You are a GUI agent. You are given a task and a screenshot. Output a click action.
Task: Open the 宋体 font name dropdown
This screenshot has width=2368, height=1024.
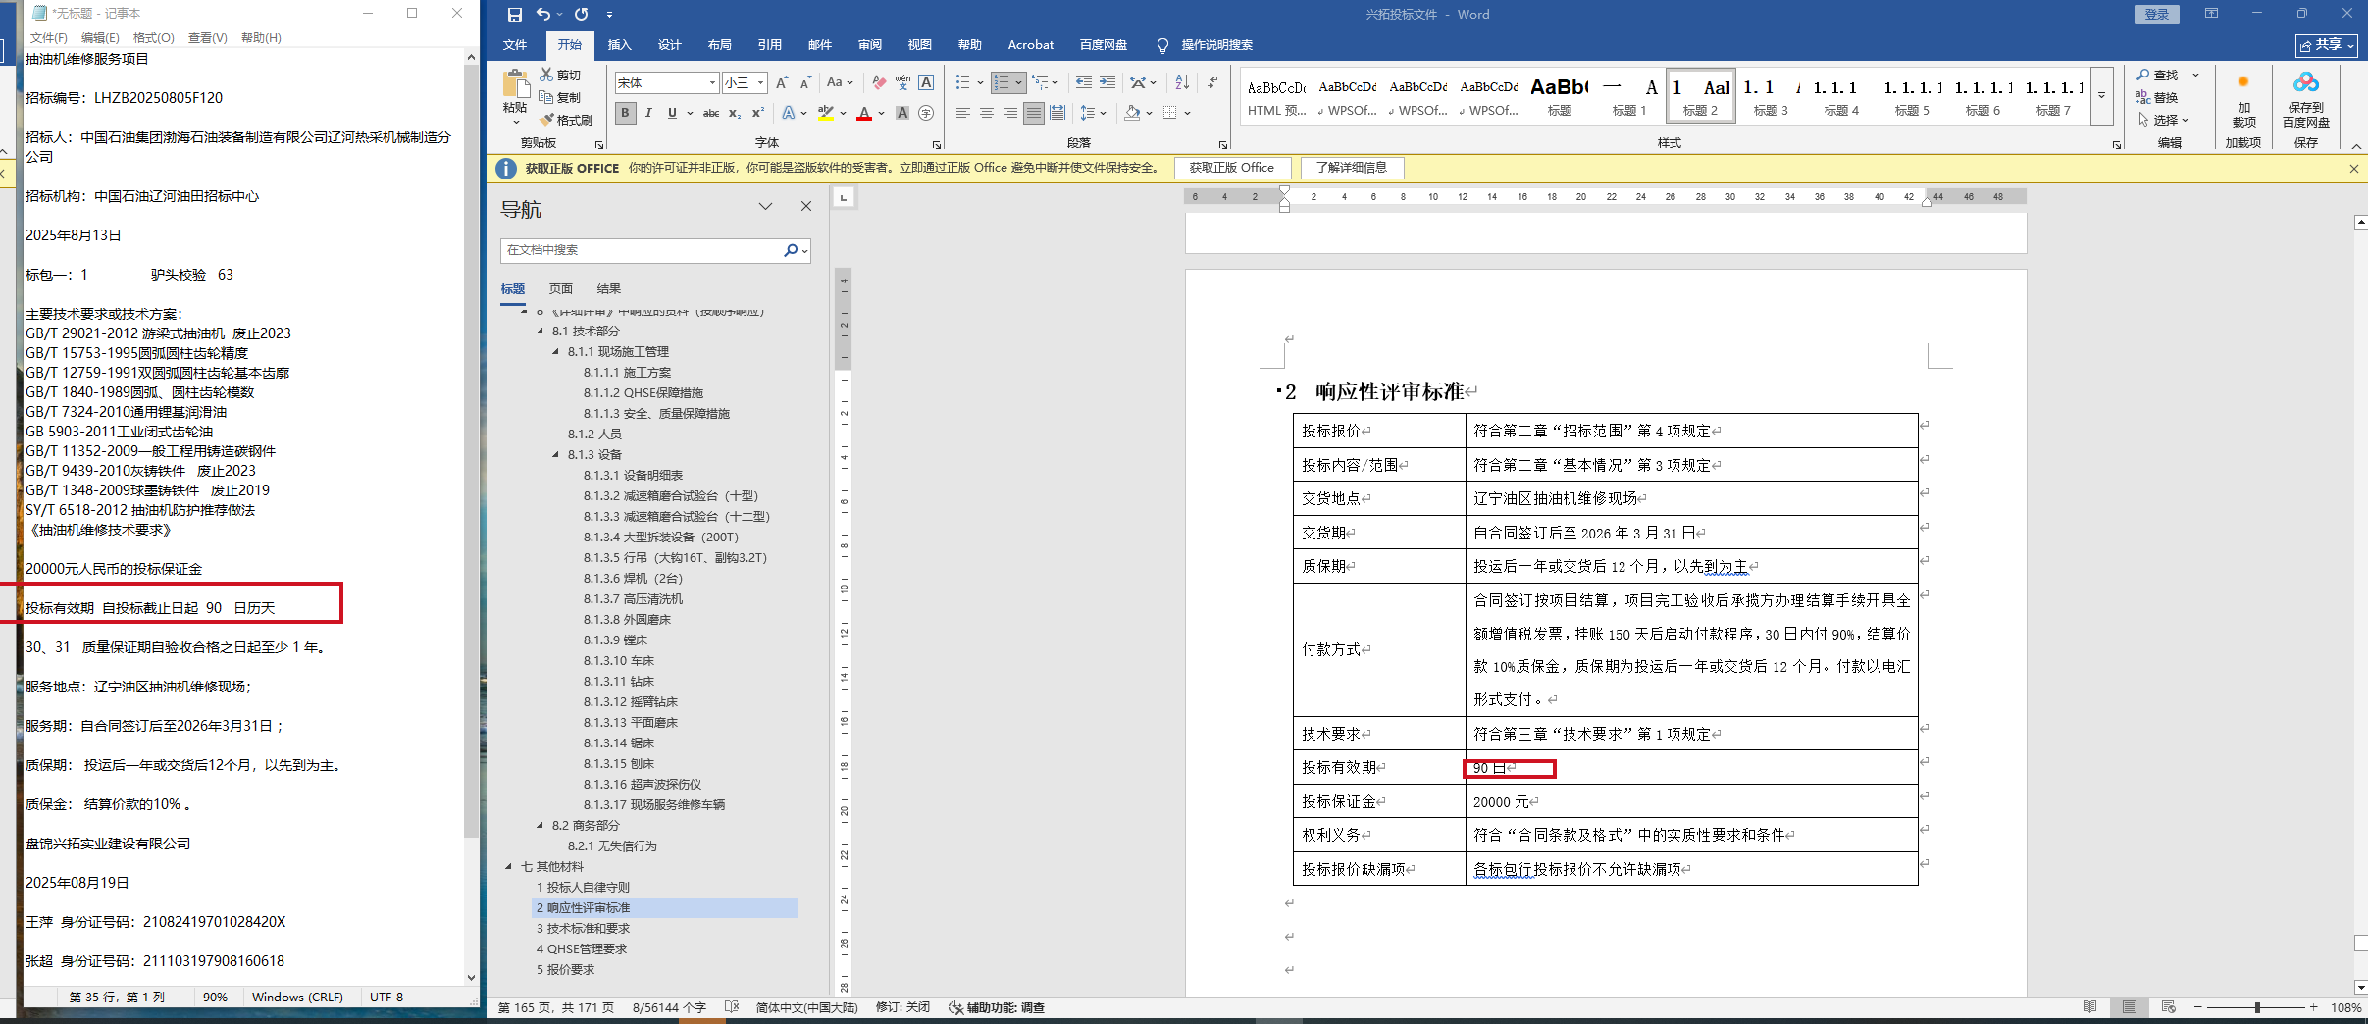[x=712, y=83]
